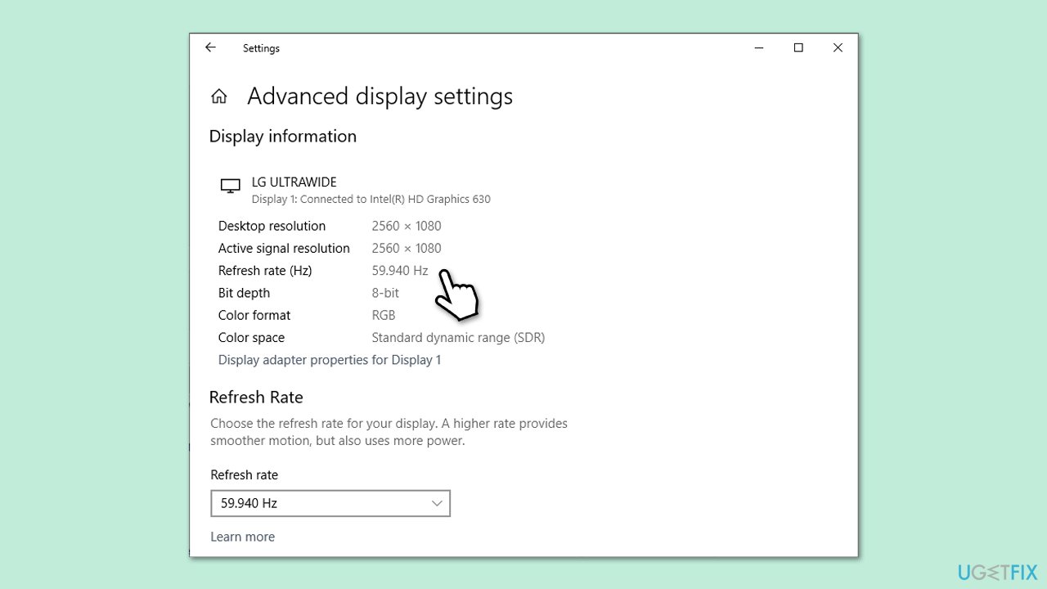Click the 8-bit Bit depth value
Viewport: 1047px width, 589px height.
coord(385,293)
